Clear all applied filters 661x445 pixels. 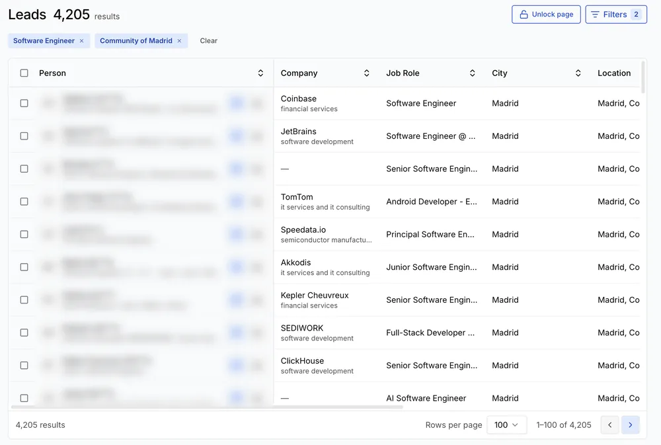tap(209, 41)
